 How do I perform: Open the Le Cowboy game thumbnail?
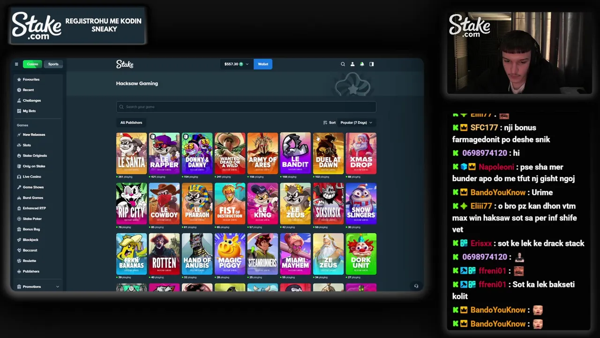164,203
